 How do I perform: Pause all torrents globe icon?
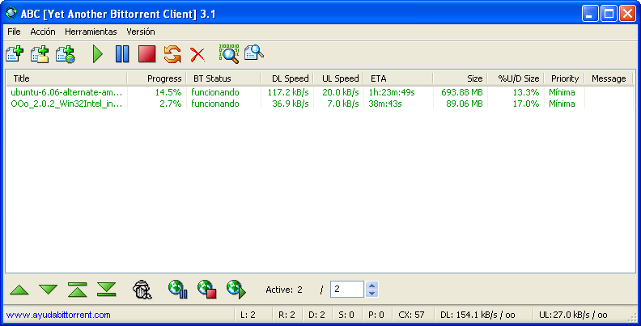click(178, 290)
